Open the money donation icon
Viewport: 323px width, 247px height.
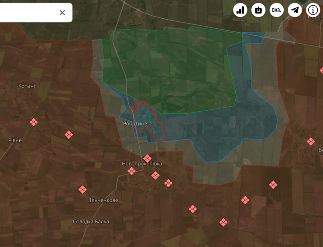click(x=277, y=10)
